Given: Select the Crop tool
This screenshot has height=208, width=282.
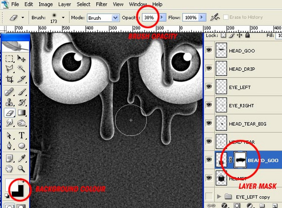Looking at the screenshot, I should (x=10, y=79).
